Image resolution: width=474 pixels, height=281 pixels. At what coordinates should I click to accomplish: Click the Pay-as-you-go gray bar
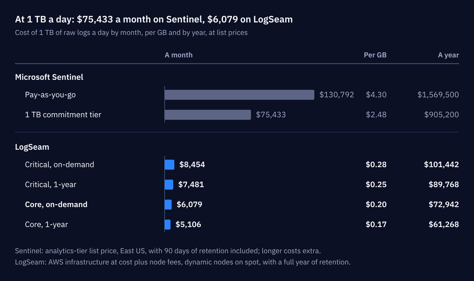click(x=239, y=95)
